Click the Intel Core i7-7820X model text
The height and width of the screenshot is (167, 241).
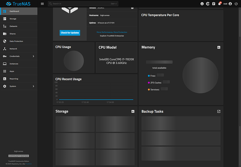pos(117,61)
